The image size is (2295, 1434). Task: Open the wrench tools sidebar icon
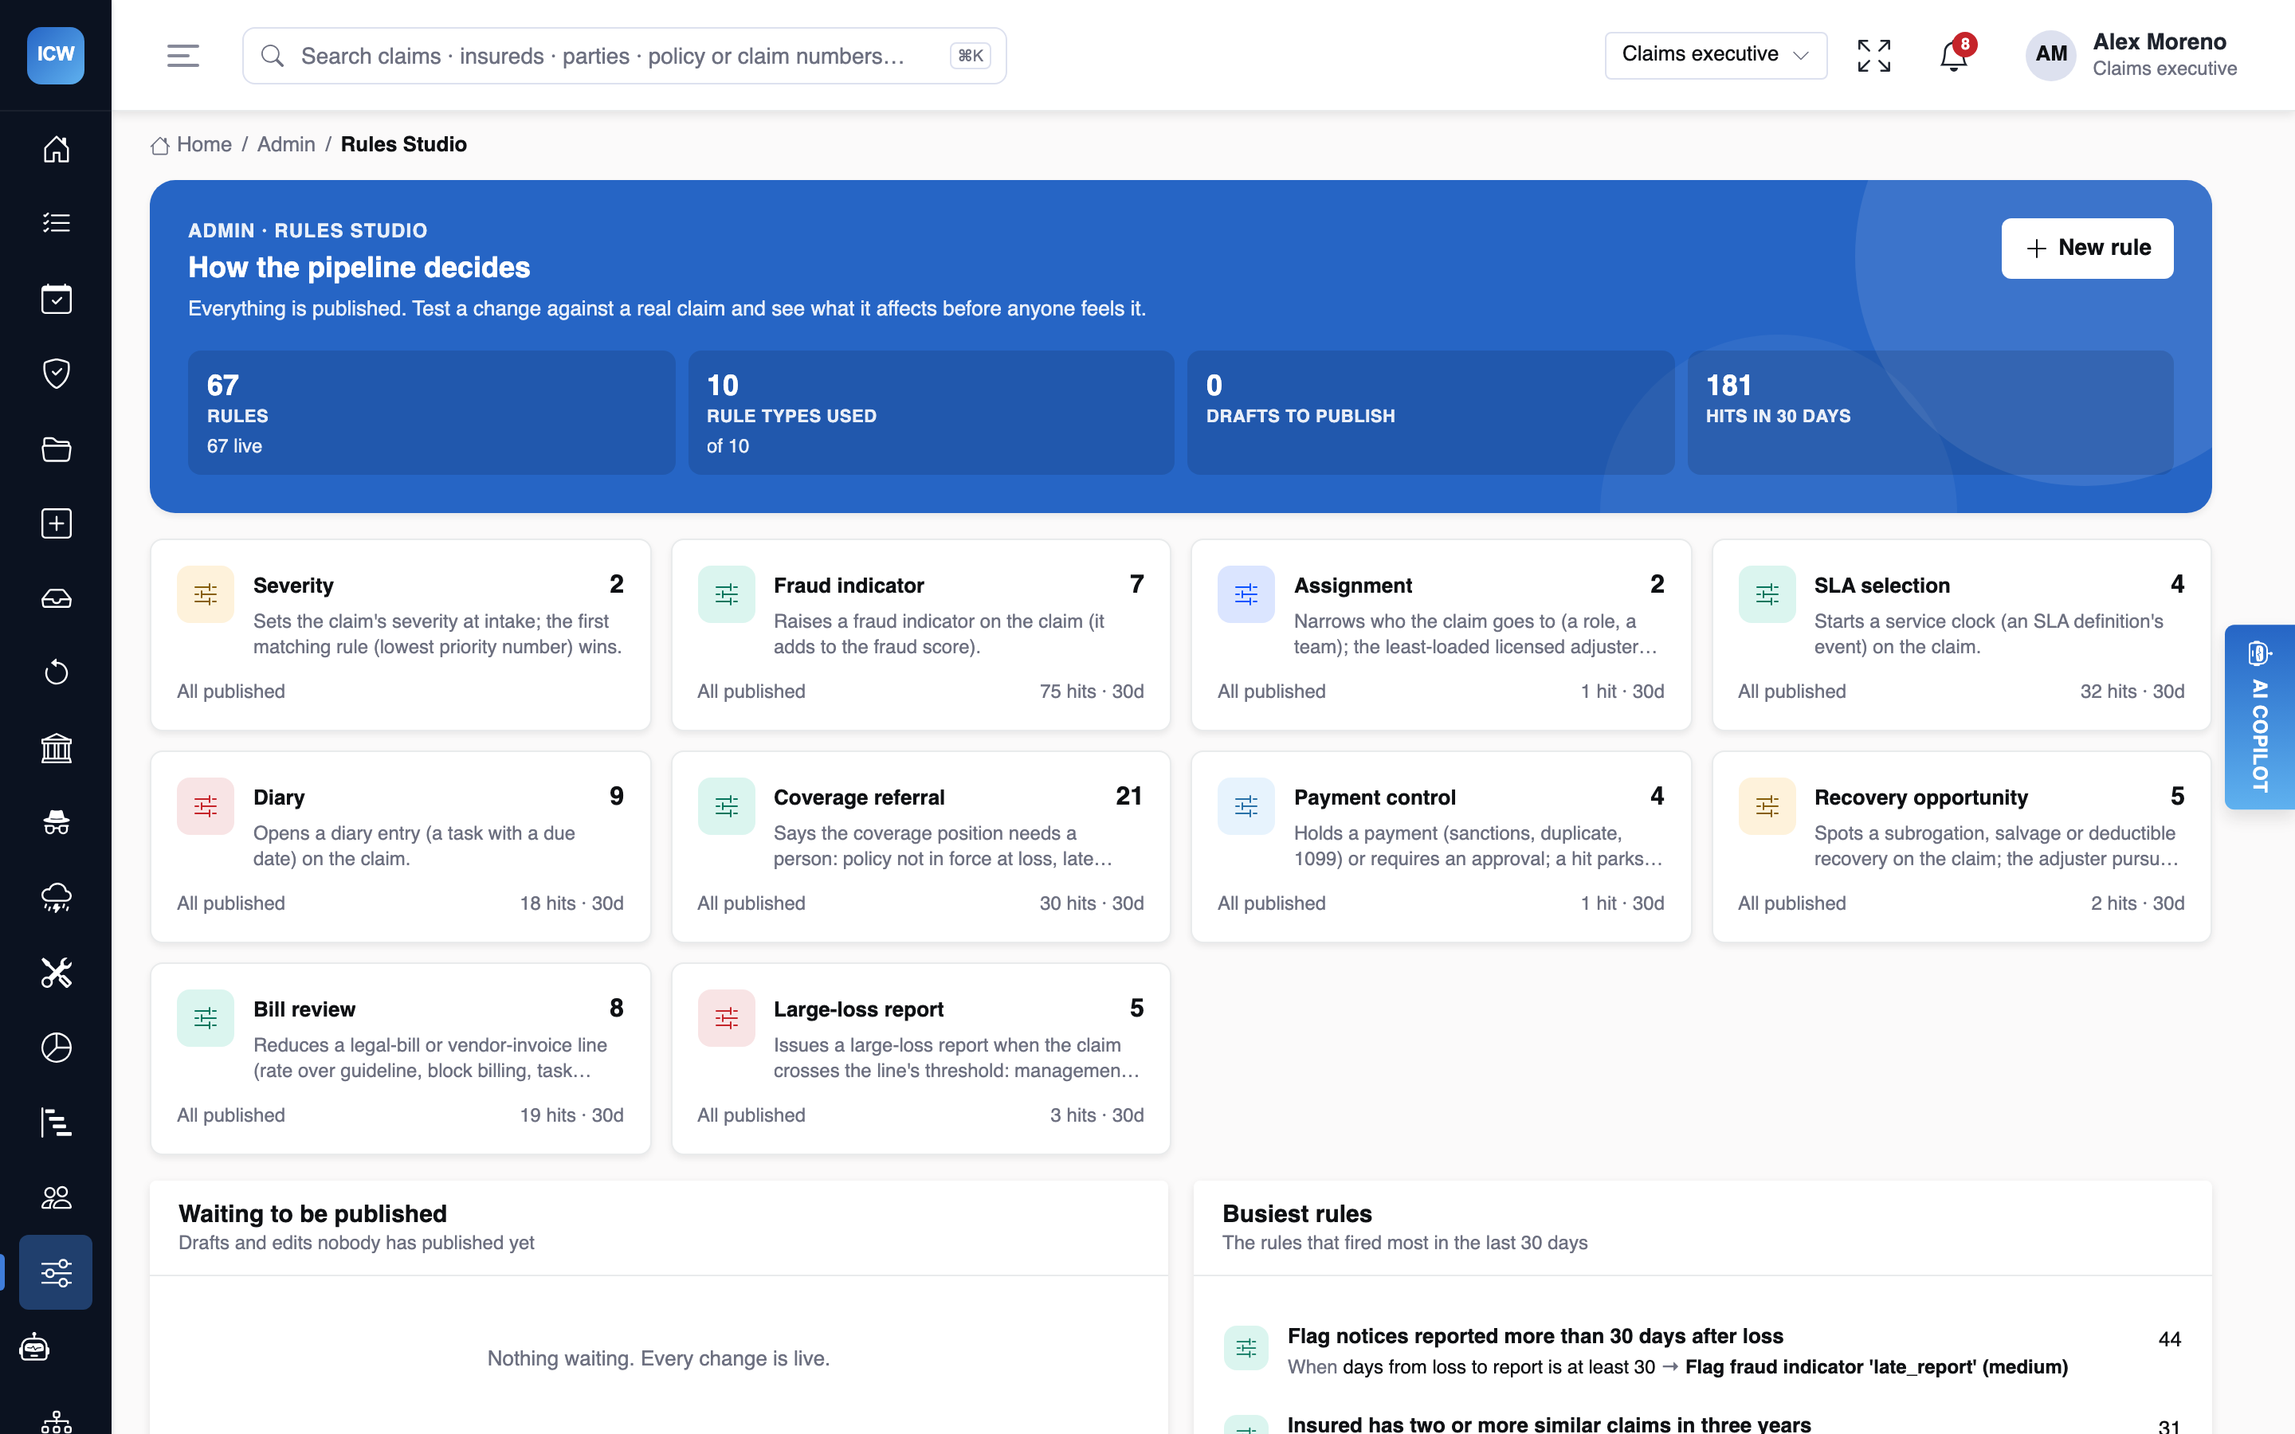56,973
